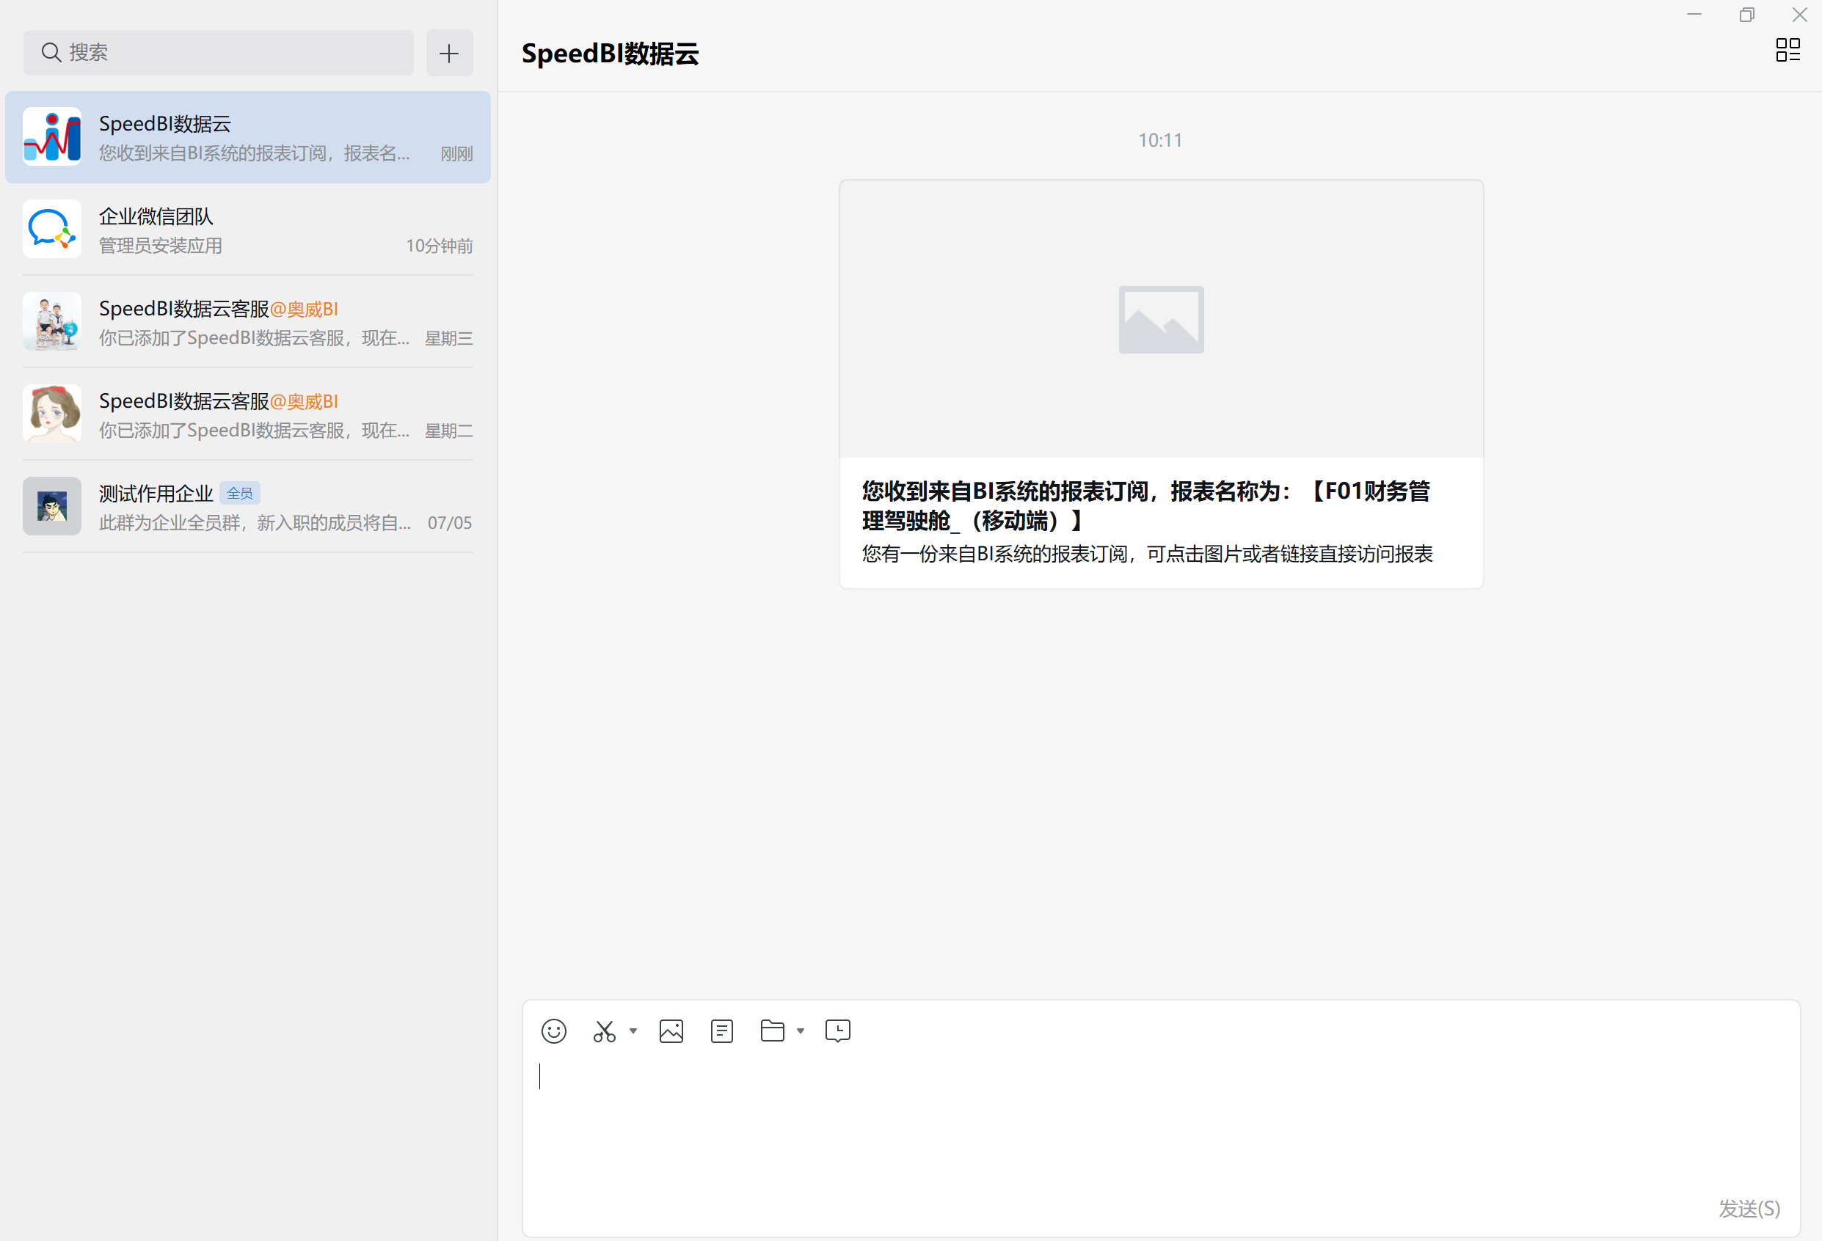
Task: Open the 测试作用企业 group chat
Action: (x=248, y=507)
